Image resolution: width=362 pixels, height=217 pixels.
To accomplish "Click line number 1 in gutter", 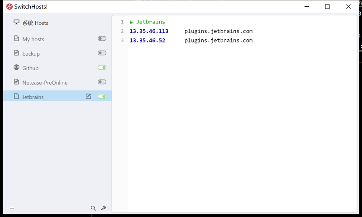I will click(x=122, y=22).
